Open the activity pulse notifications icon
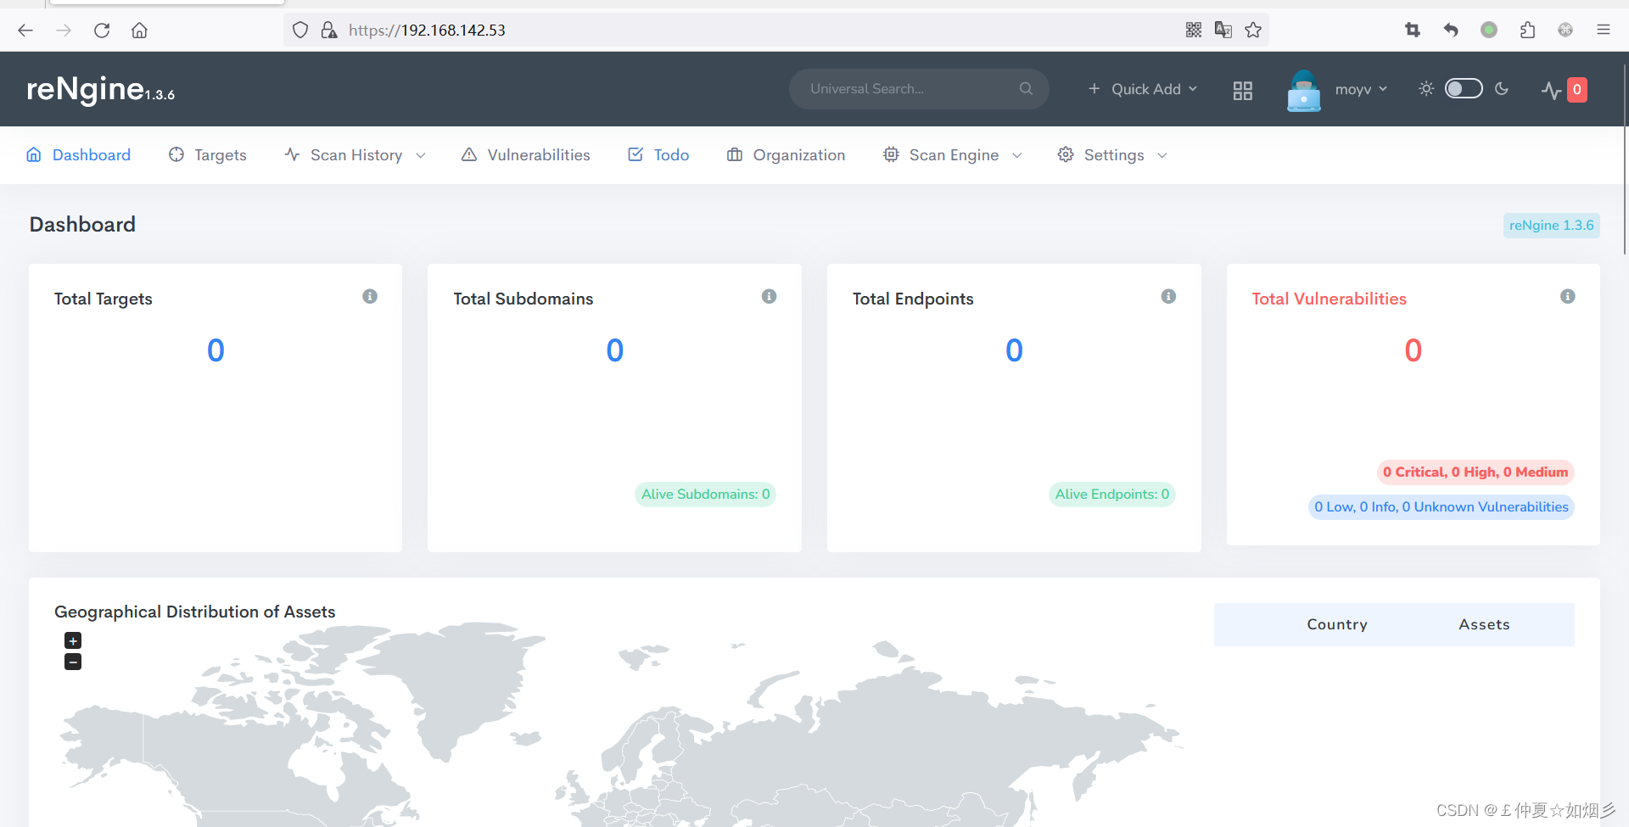The image size is (1629, 827). point(1551,90)
